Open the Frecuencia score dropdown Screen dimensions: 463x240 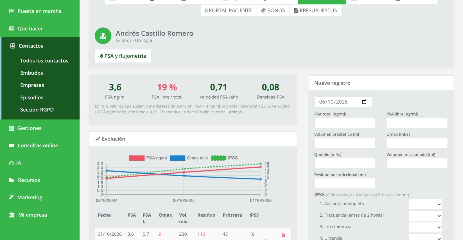click(425, 216)
